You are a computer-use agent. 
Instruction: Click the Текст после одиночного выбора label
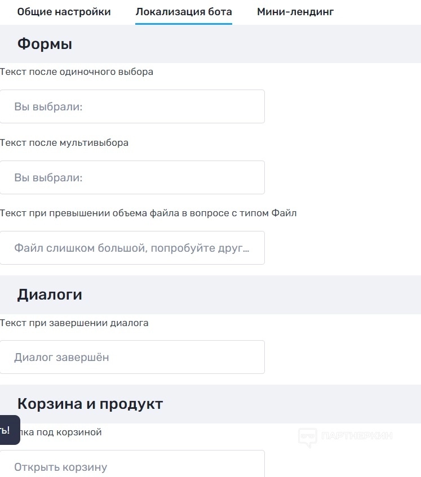77,72
